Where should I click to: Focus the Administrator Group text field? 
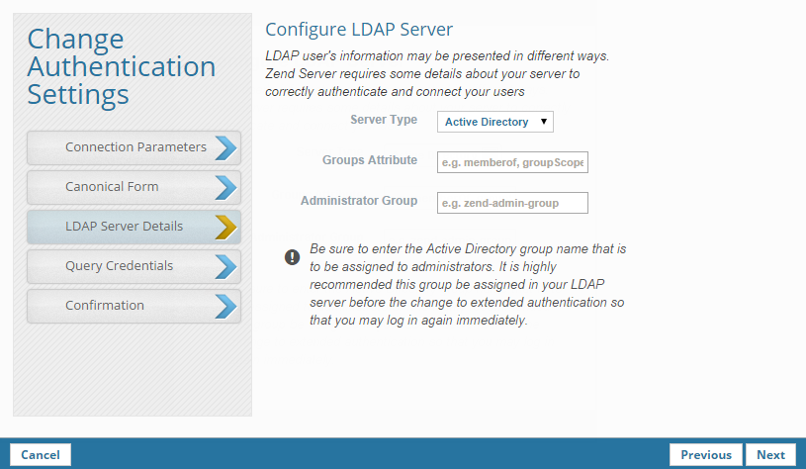click(x=512, y=203)
